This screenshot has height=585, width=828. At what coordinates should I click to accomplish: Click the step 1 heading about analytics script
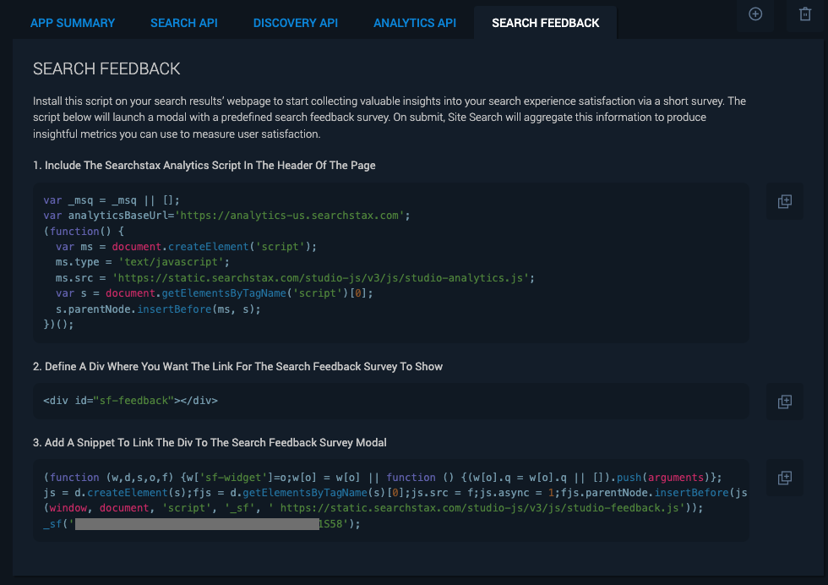(204, 166)
